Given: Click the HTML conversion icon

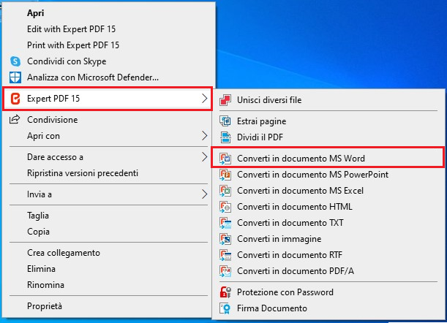Looking at the screenshot, I should click(225, 207).
